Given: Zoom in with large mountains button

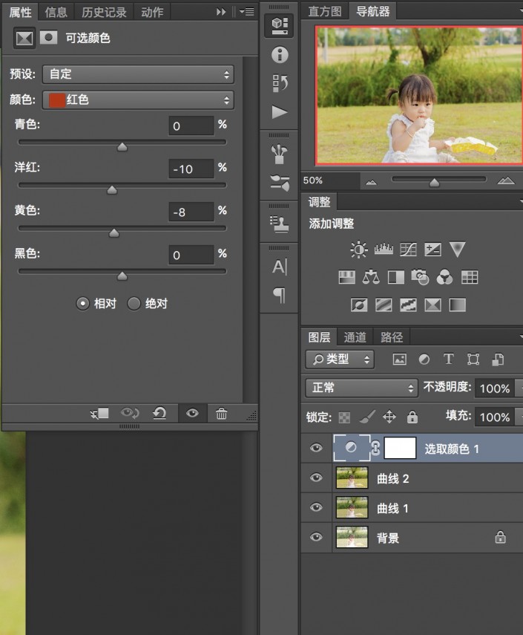Looking at the screenshot, I should (506, 180).
